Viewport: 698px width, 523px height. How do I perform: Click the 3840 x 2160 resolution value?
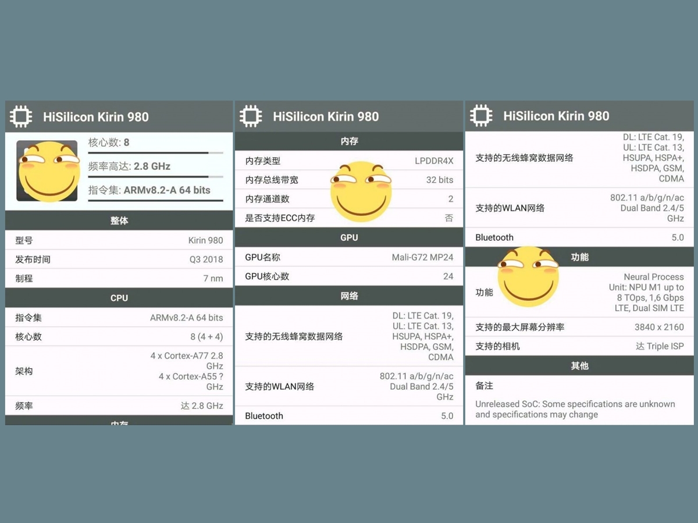tap(659, 328)
